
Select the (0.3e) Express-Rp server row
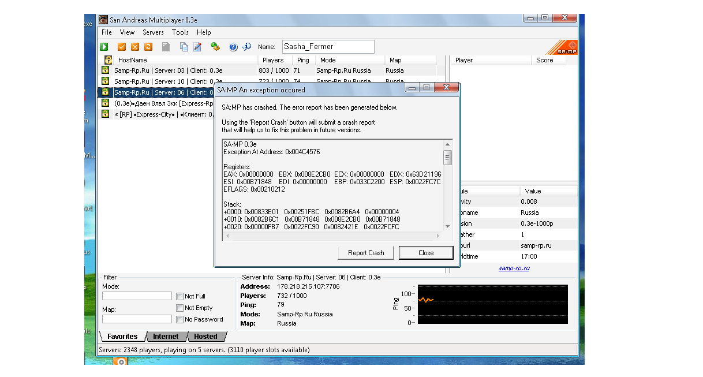tap(156, 103)
